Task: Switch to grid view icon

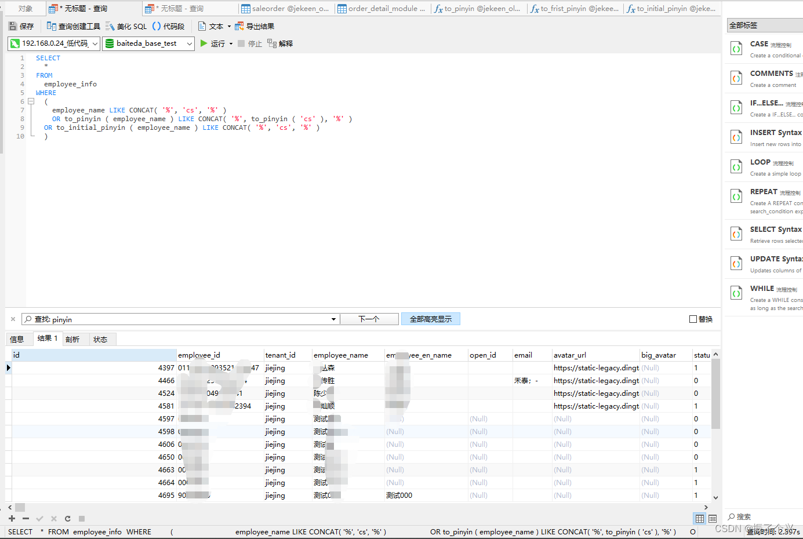Action: pos(700,519)
